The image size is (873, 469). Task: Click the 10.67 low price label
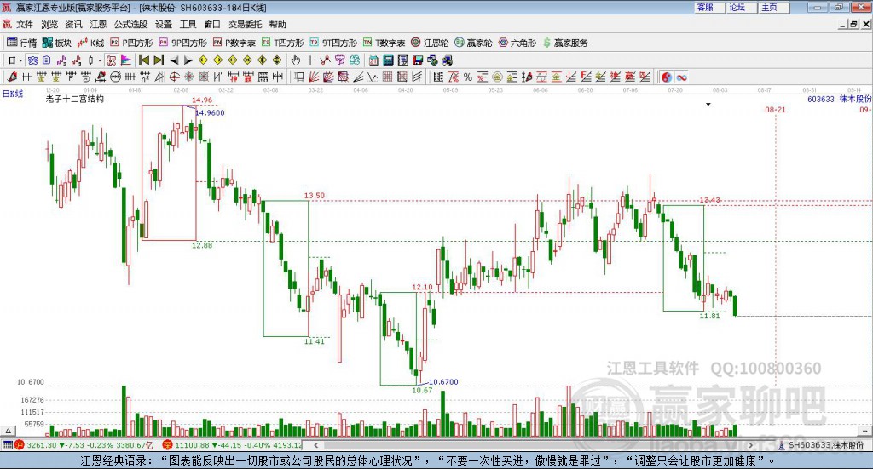422,390
